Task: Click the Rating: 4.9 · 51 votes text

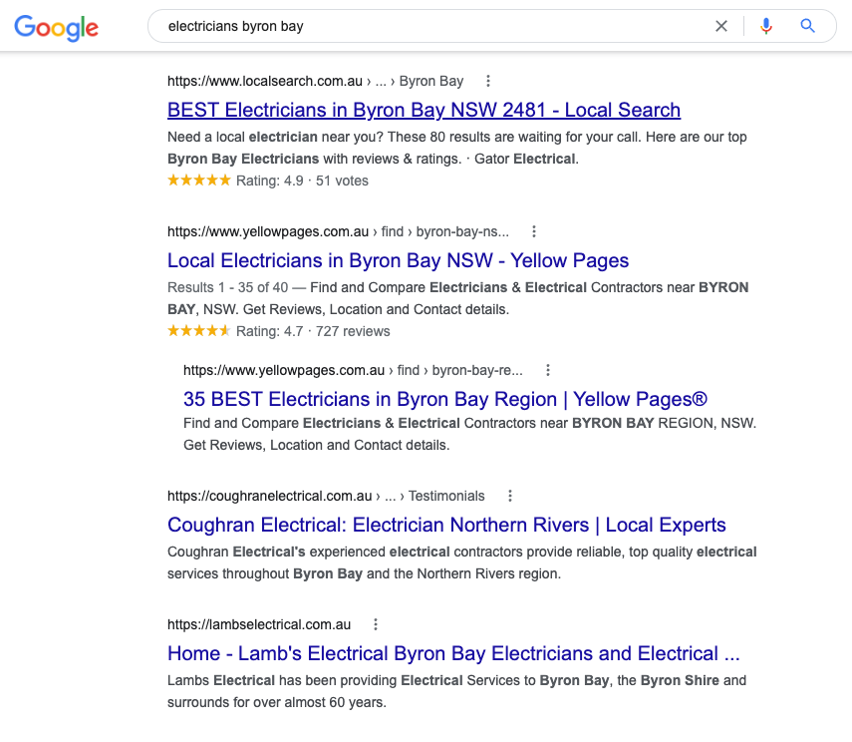Action: (x=302, y=181)
